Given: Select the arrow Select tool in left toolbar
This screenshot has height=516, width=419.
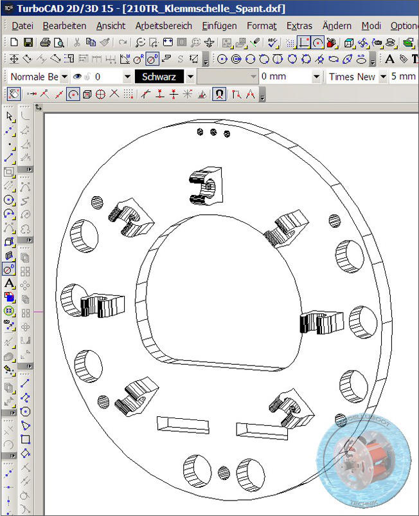Looking at the screenshot, I should pos(9,116).
